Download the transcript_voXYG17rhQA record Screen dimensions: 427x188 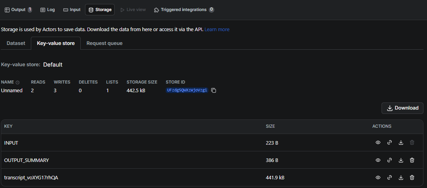401,177
